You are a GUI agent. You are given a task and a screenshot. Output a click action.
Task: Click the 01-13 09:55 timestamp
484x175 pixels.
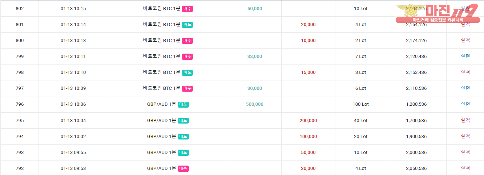(x=73, y=153)
